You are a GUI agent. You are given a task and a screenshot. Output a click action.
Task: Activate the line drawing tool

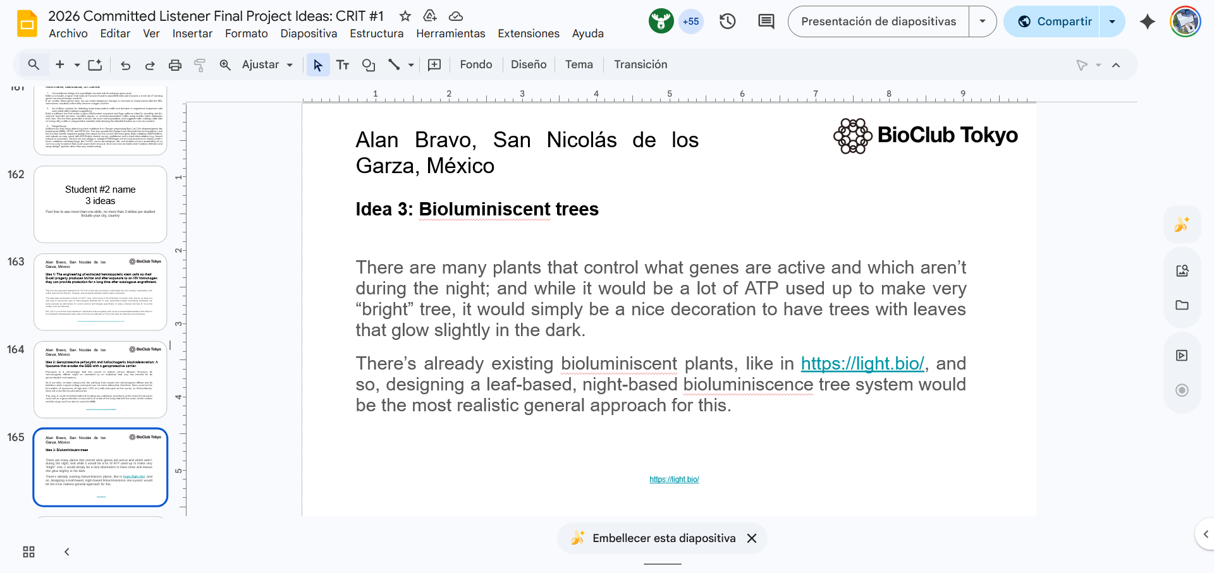[x=395, y=64]
